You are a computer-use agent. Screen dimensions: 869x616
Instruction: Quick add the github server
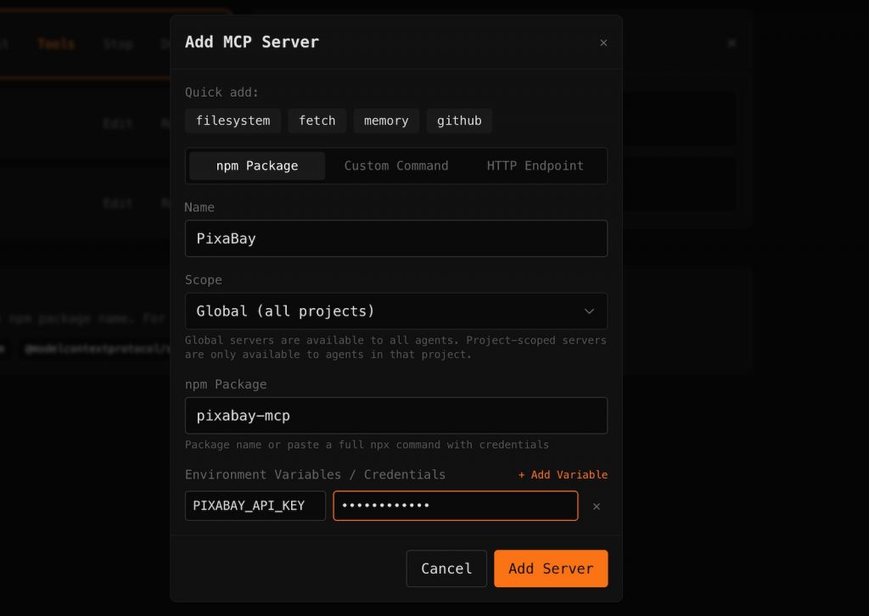point(459,120)
